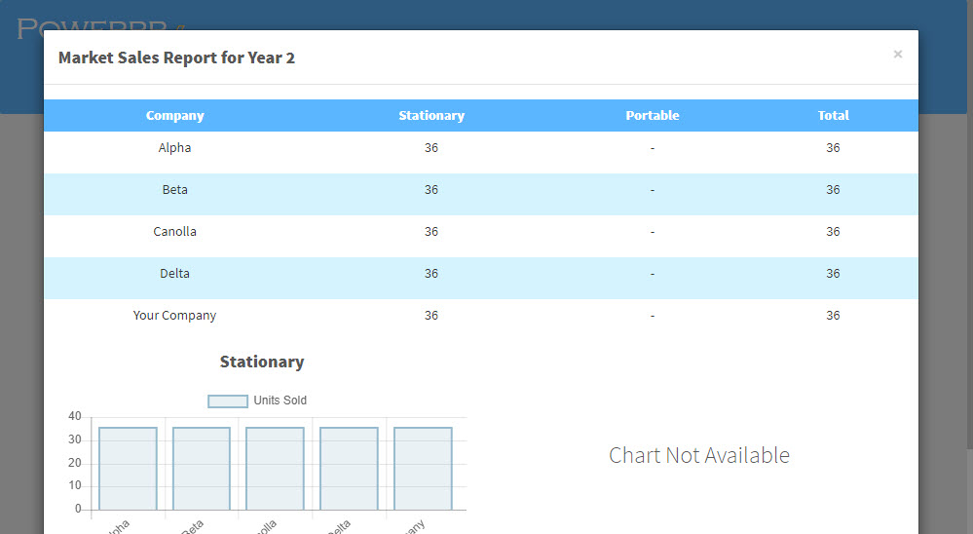This screenshot has height=534, width=973.
Task: Click Canolla's Portable dash cell
Action: [x=653, y=232]
